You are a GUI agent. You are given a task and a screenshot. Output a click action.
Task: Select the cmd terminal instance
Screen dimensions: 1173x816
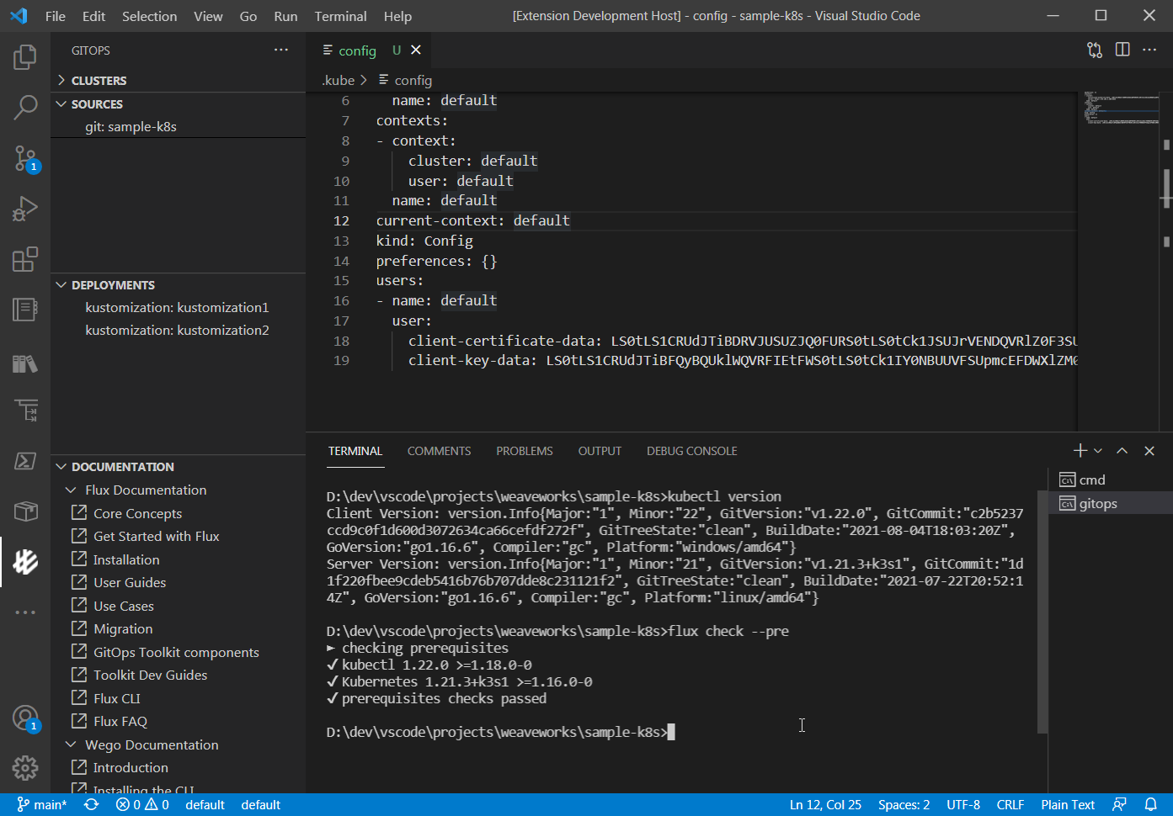coord(1111,480)
